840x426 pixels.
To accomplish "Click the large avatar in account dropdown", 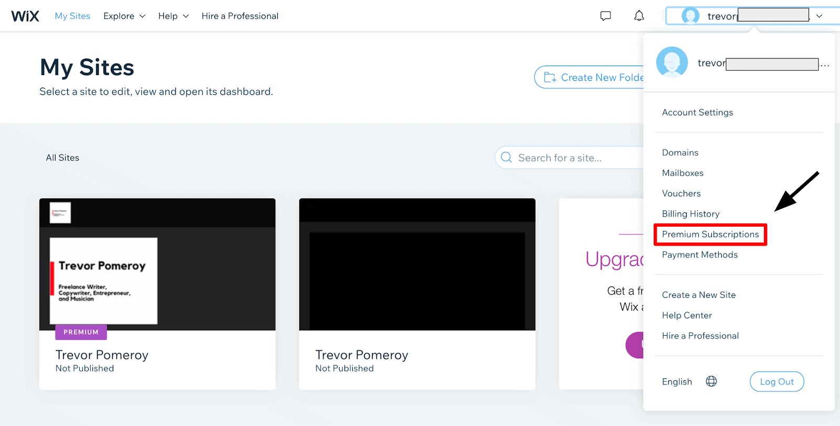I will pos(672,62).
